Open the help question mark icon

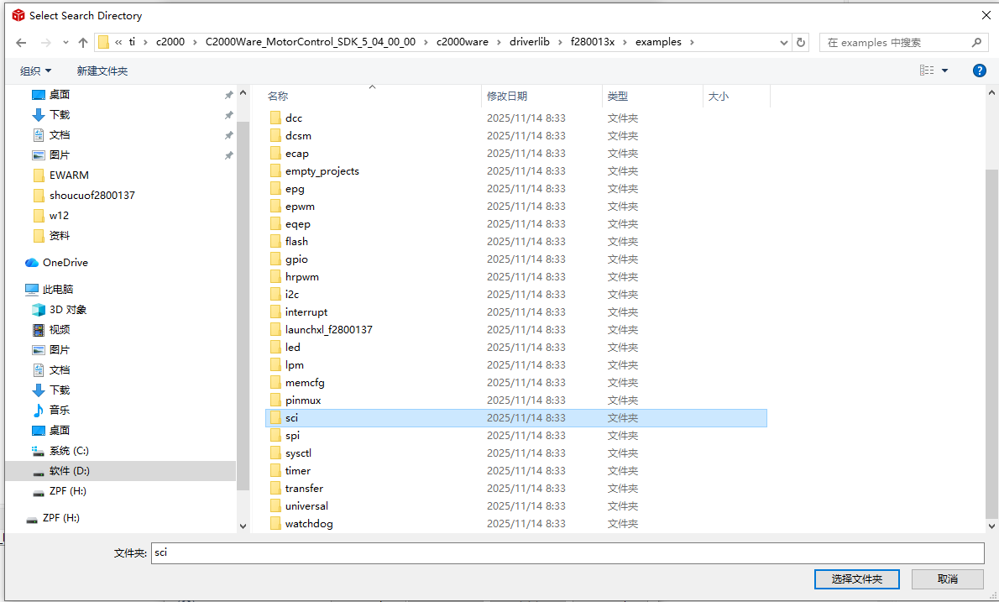[x=979, y=71]
